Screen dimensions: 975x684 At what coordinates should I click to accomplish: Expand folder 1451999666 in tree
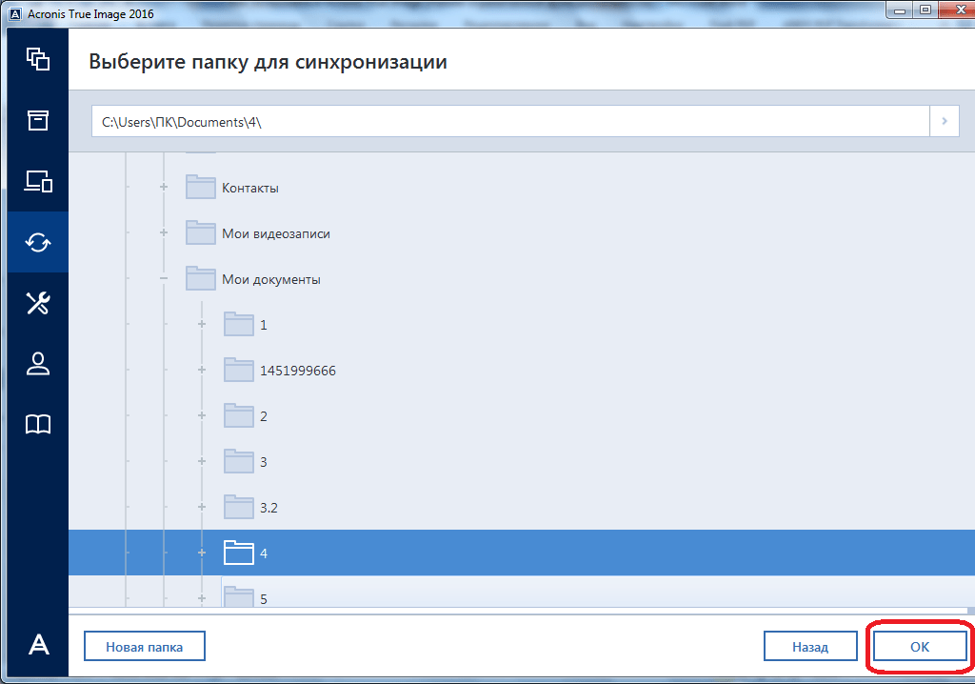coord(202,371)
